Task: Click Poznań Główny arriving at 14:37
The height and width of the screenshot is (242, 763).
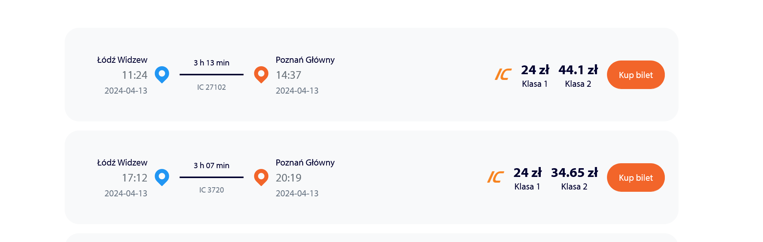Action: tap(305, 60)
